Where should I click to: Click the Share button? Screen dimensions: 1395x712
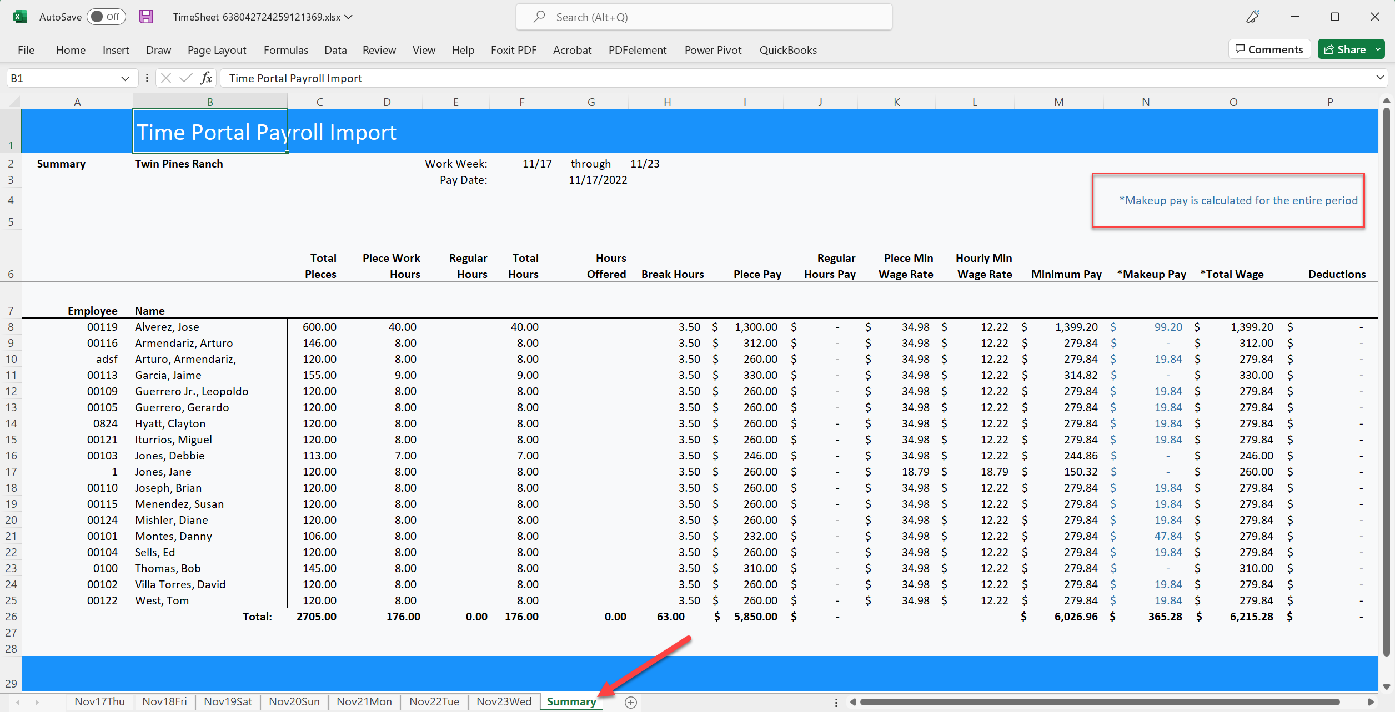tap(1345, 49)
